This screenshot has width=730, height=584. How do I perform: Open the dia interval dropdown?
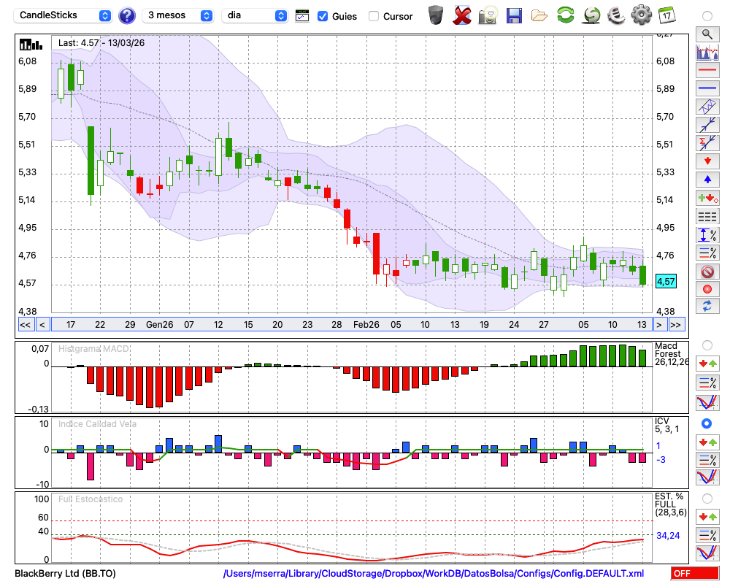[x=255, y=15]
